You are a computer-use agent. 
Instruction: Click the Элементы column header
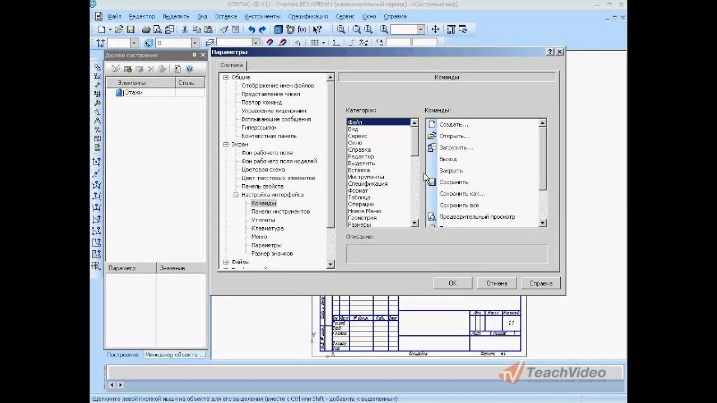pyautogui.click(x=141, y=83)
